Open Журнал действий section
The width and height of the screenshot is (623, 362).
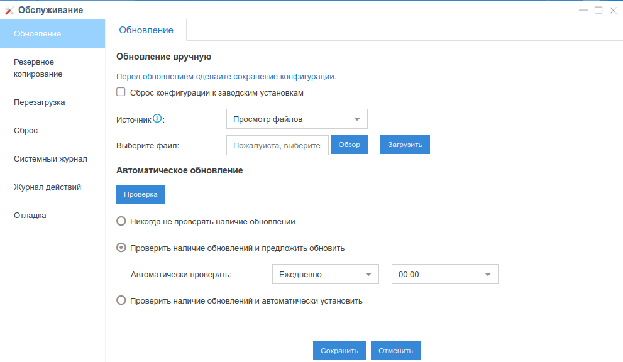tap(52, 187)
